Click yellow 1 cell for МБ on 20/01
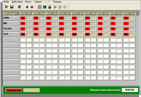This screenshot has height=97, width=141. [x=55, y=24]
